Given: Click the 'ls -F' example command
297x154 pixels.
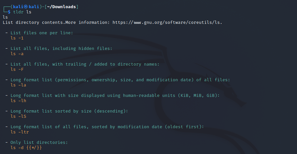Looking at the screenshot, I should [x=17, y=70].
